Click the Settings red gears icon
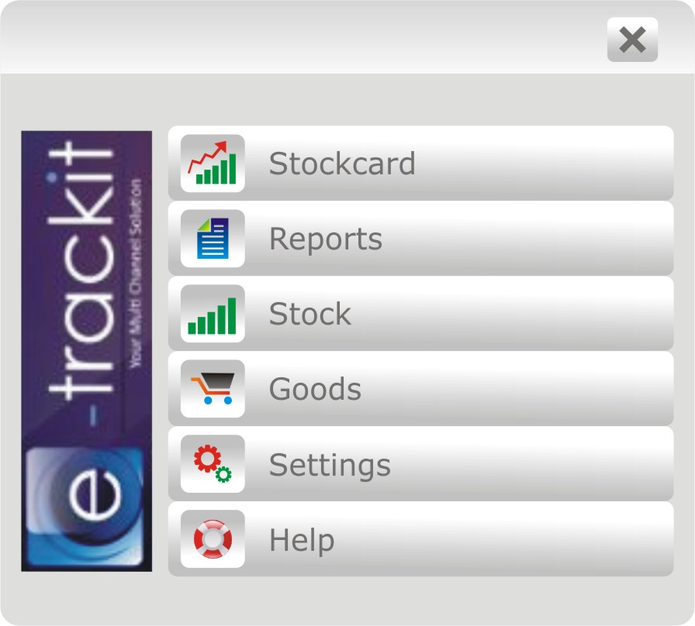 click(x=213, y=463)
